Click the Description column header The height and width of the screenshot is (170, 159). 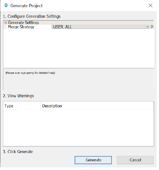click(x=97, y=106)
